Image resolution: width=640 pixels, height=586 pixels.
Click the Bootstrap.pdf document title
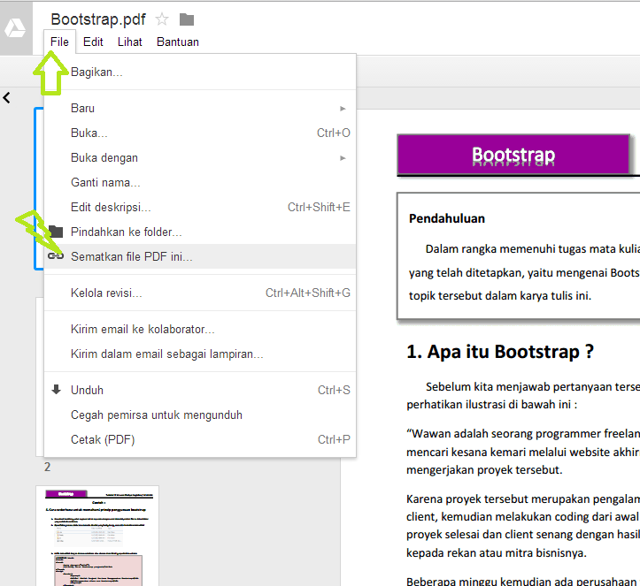coord(98,19)
